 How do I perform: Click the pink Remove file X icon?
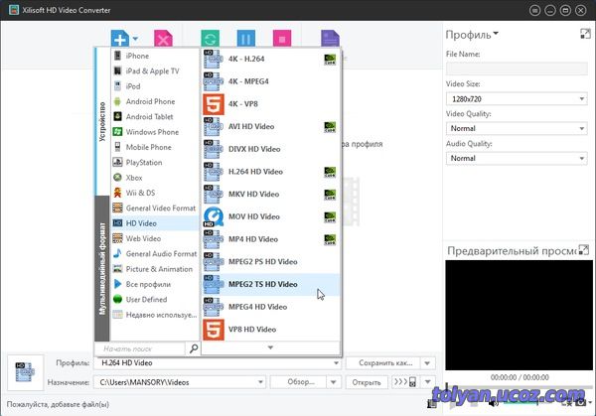point(163,39)
